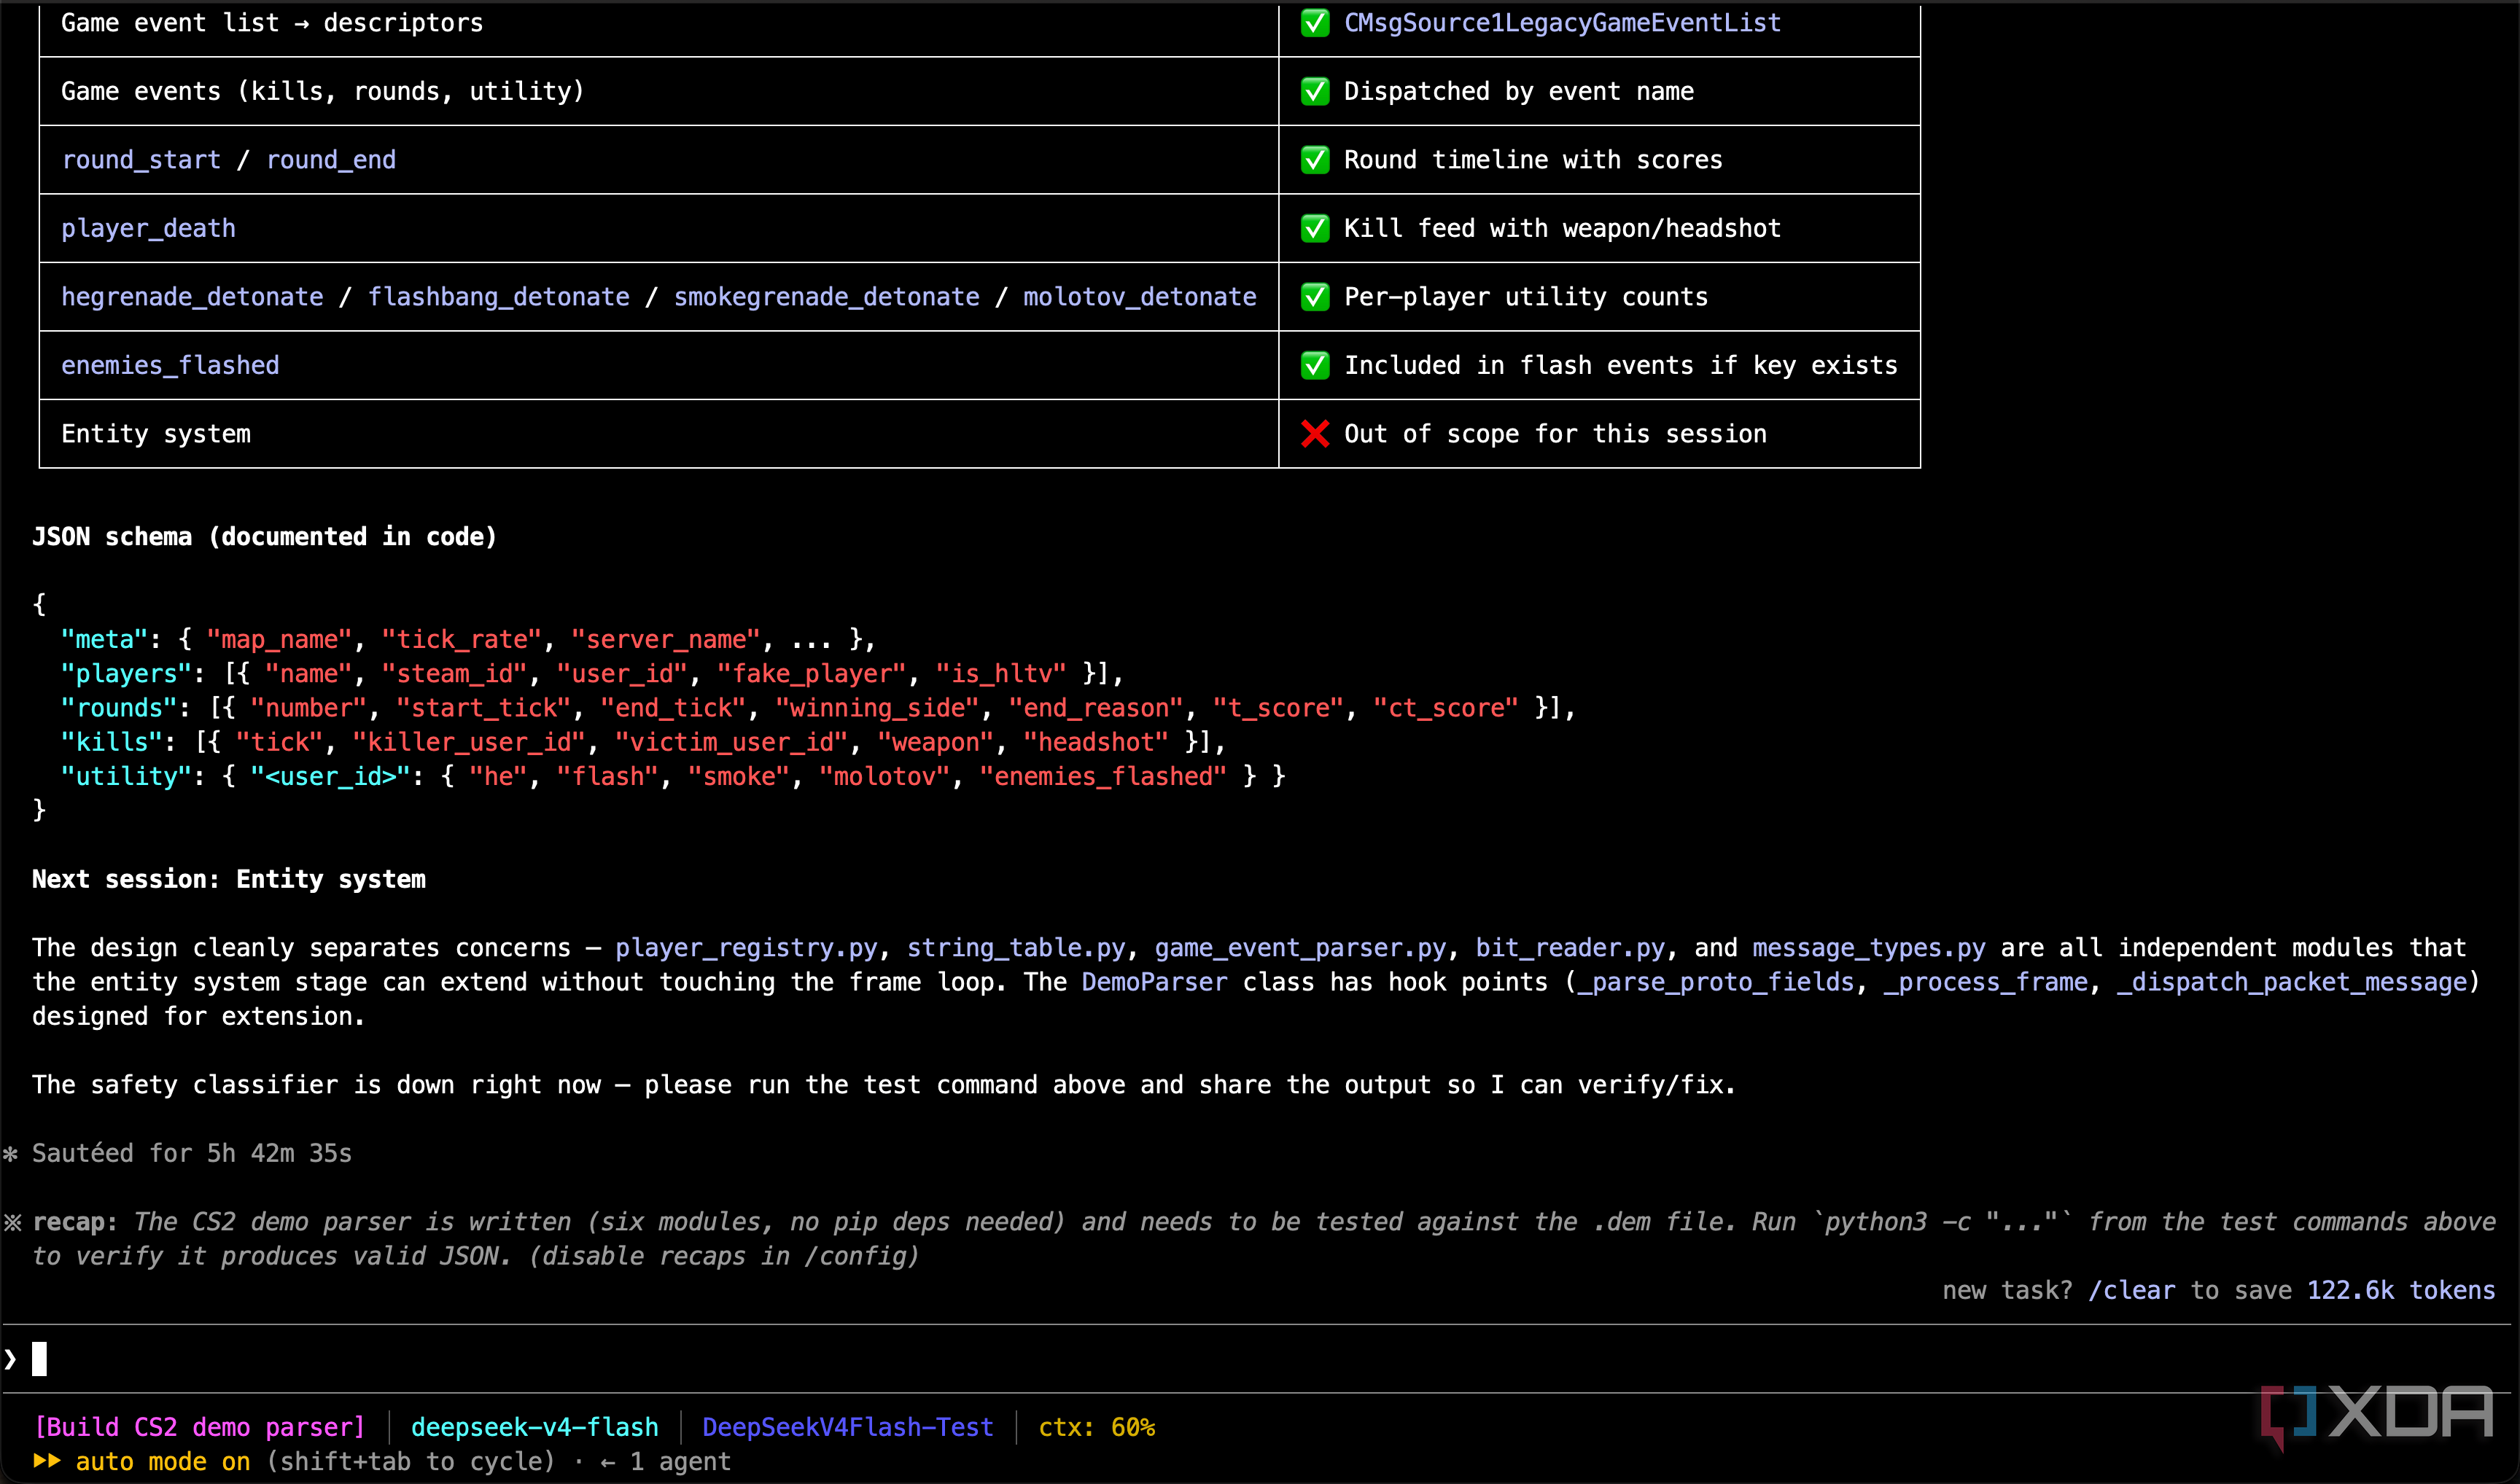Click the red X beside Out of scope
Viewport: 2520px width, 1484px height.
tap(1315, 434)
